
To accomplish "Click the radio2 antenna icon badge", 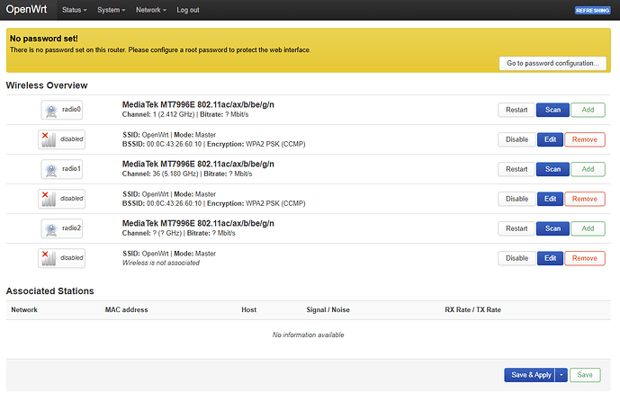I will [62, 228].
